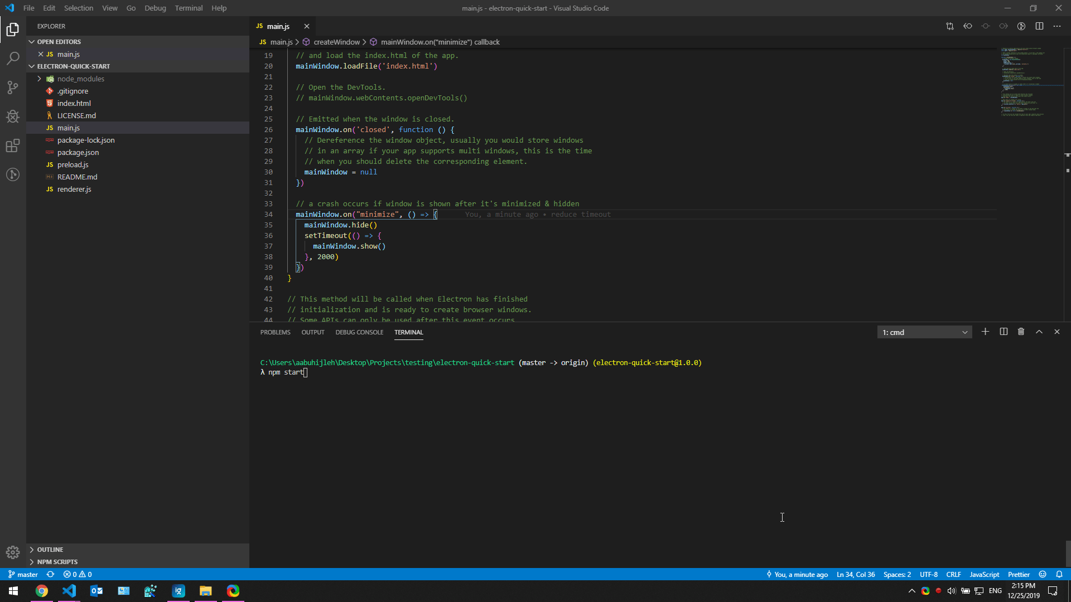Open the GitLens view in activity bar
Image resolution: width=1071 pixels, height=602 pixels.
(x=13, y=174)
